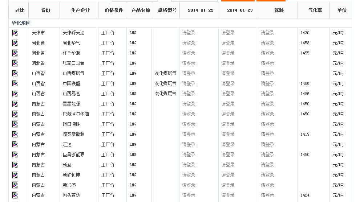
Task: Select the 中国联盛 company name
Action: point(71,84)
